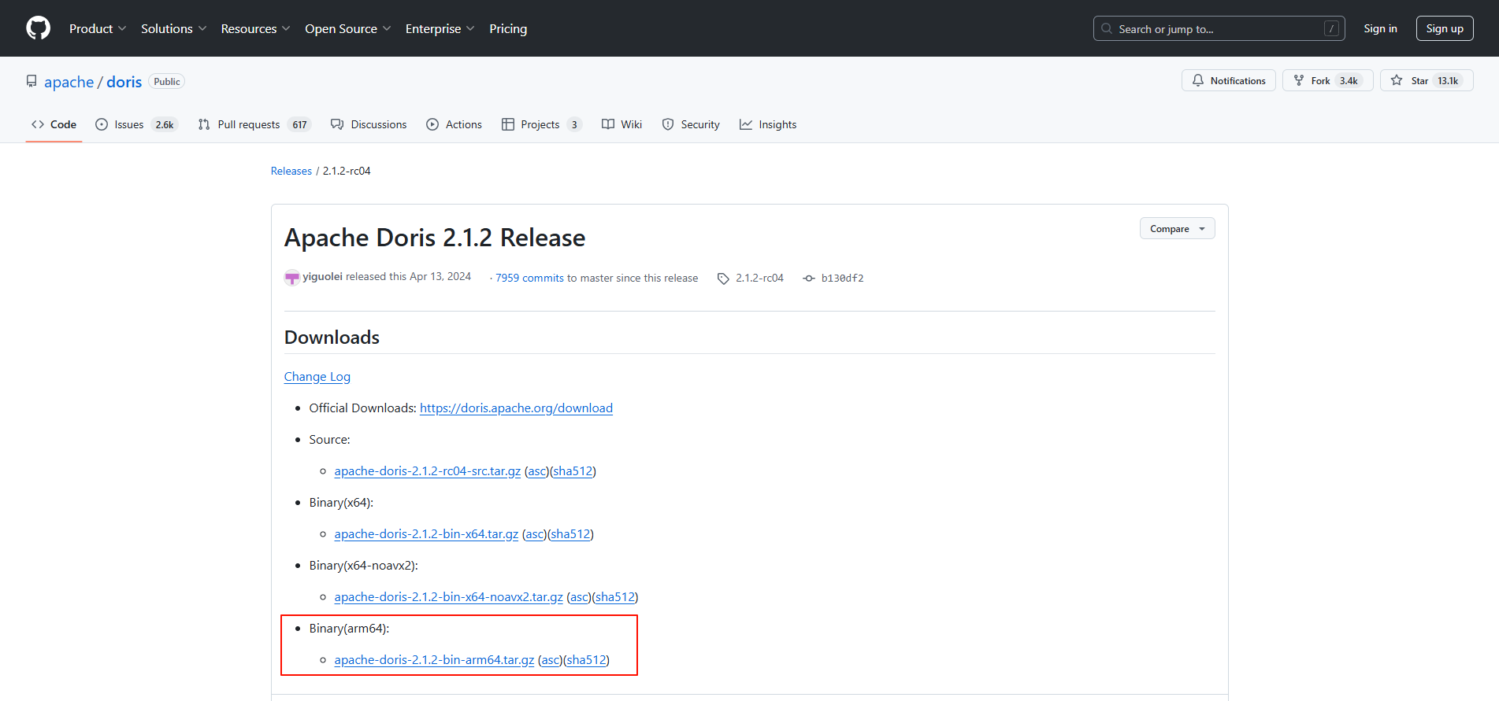Click the commit icon next to b130df2

coord(809,279)
